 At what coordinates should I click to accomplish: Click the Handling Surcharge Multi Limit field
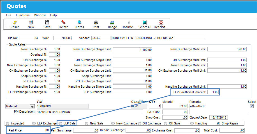tap(227, 87)
